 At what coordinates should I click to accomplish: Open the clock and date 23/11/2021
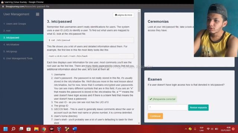coord(226,129)
